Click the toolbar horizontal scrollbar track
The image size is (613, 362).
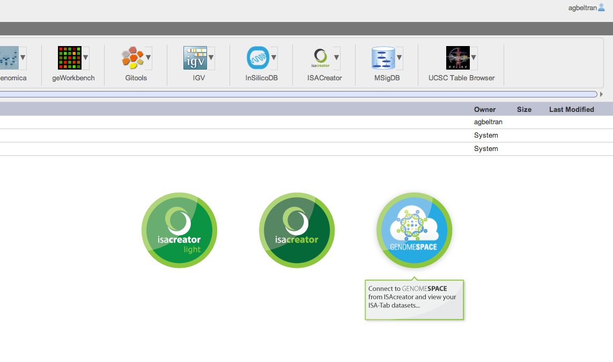[298, 94]
